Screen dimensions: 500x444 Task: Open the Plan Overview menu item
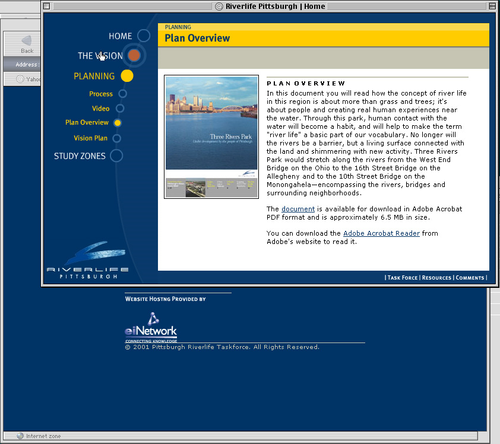(87, 123)
